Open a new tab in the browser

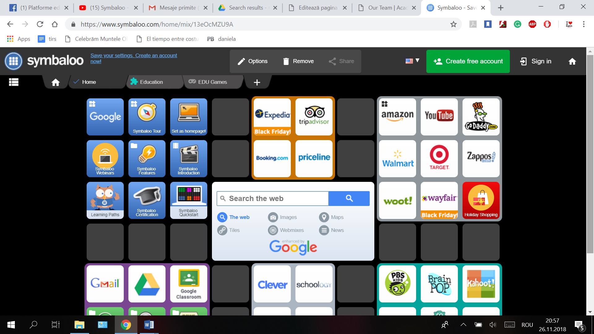click(500, 7)
